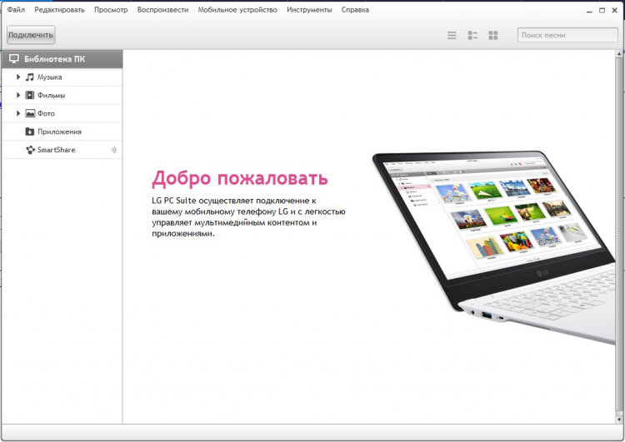Switch to thumbnail grid view icon
This screenshot has height=442, width=625.
[x=493, y=36]
